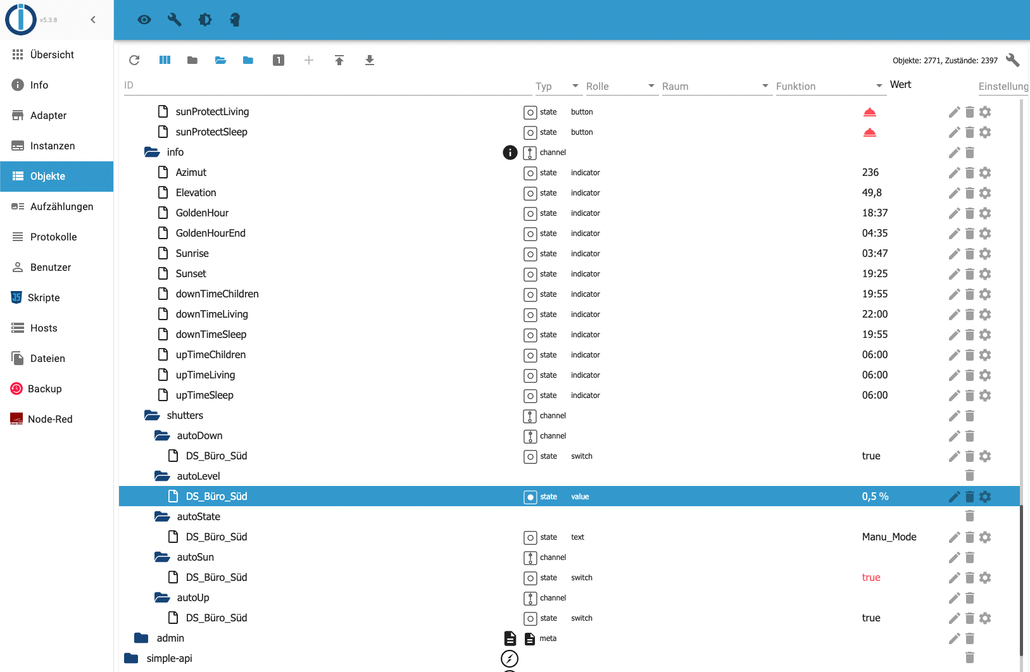Toggle the theme brightness icon in top bar
This screenshot has height=672, width=1030.
[x=205, y=20]
